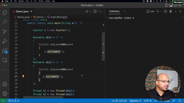
Task: Open the Remote Explorer view
Action: (5, 60)
